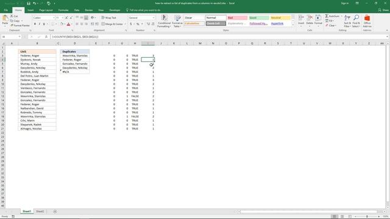Increase font size with the large A
This screenshot has width=390, height=219.
click(66, 18)
